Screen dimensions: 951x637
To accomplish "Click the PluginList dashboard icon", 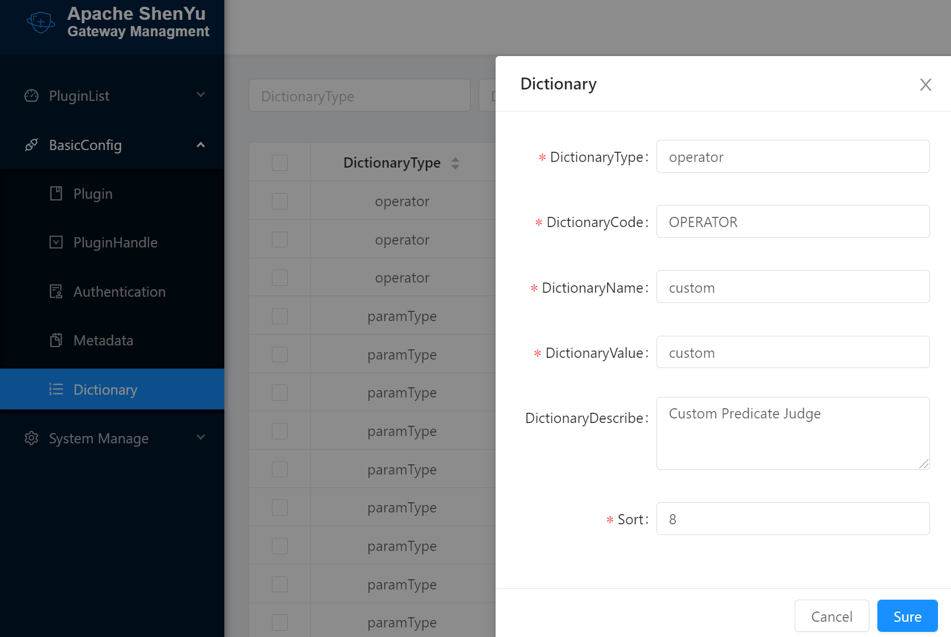I will pyautogui.click(x=31, y=96).
